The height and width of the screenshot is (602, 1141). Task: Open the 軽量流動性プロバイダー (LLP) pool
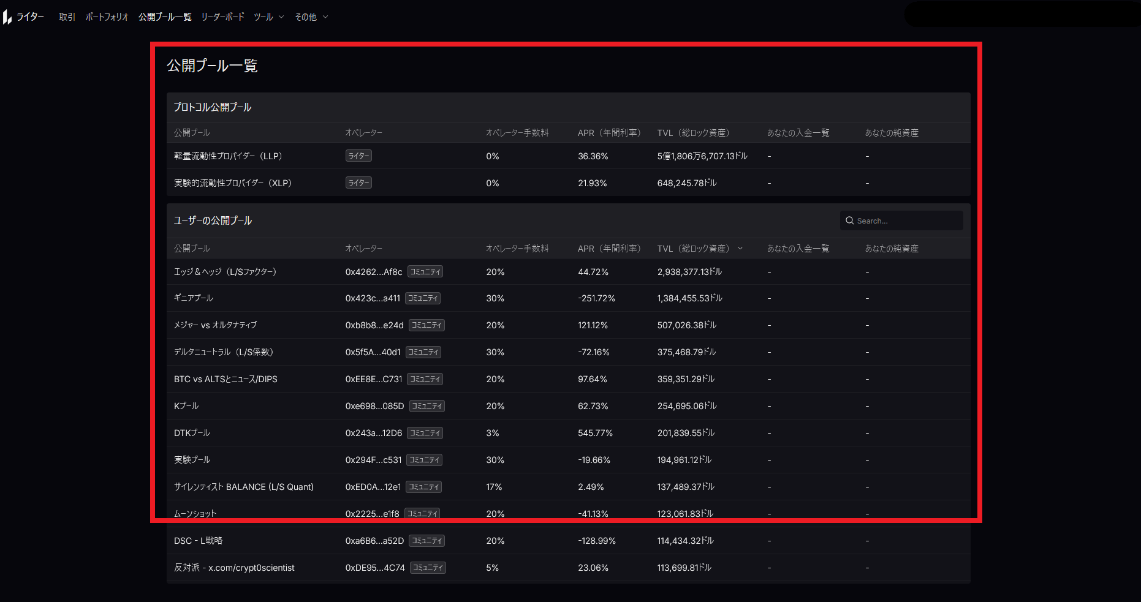click(228, 156)
